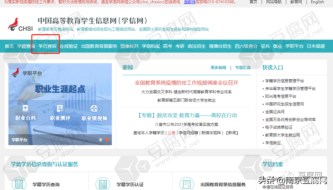Image resolution: width=333 pixels, height=190 pixels.
Task: Open the 电子成绩单验证 quick link
Action: 279,127
